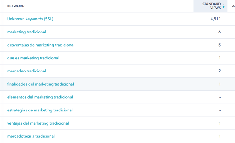Open elementos del marketing tradicional link

click(40, 97)
